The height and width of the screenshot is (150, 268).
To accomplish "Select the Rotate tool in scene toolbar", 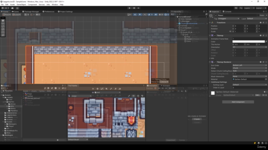I will [x=3, y=26].
